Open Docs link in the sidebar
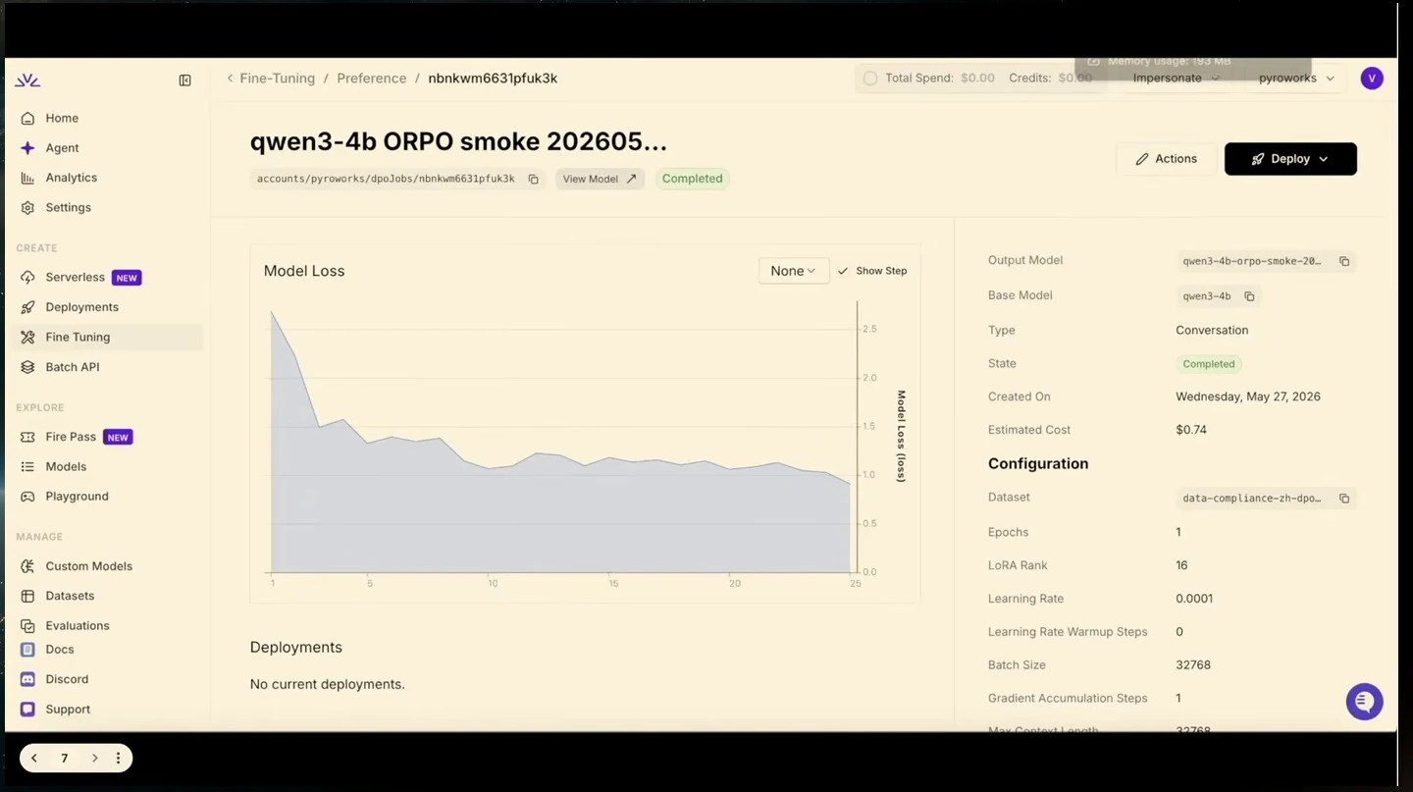1413x792 pixels. pyautogui.click(x=59, y=650)
